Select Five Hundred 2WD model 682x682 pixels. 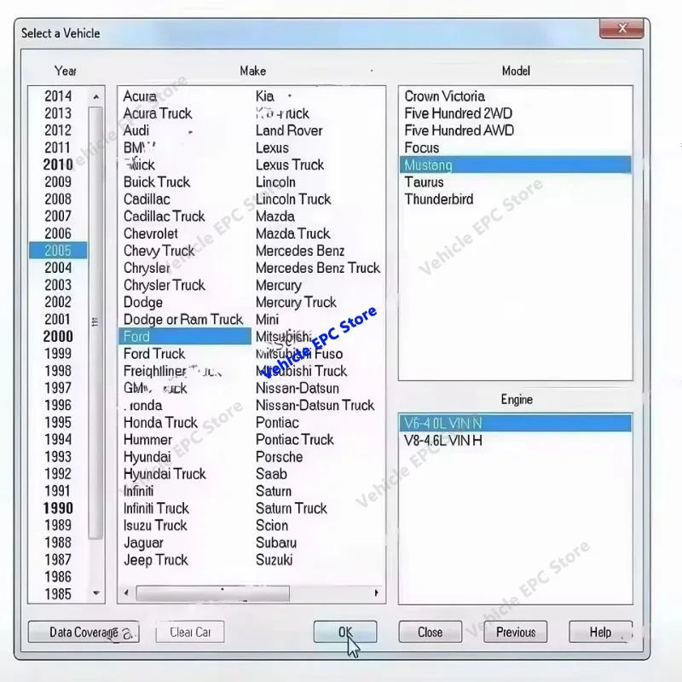[459, 113]
